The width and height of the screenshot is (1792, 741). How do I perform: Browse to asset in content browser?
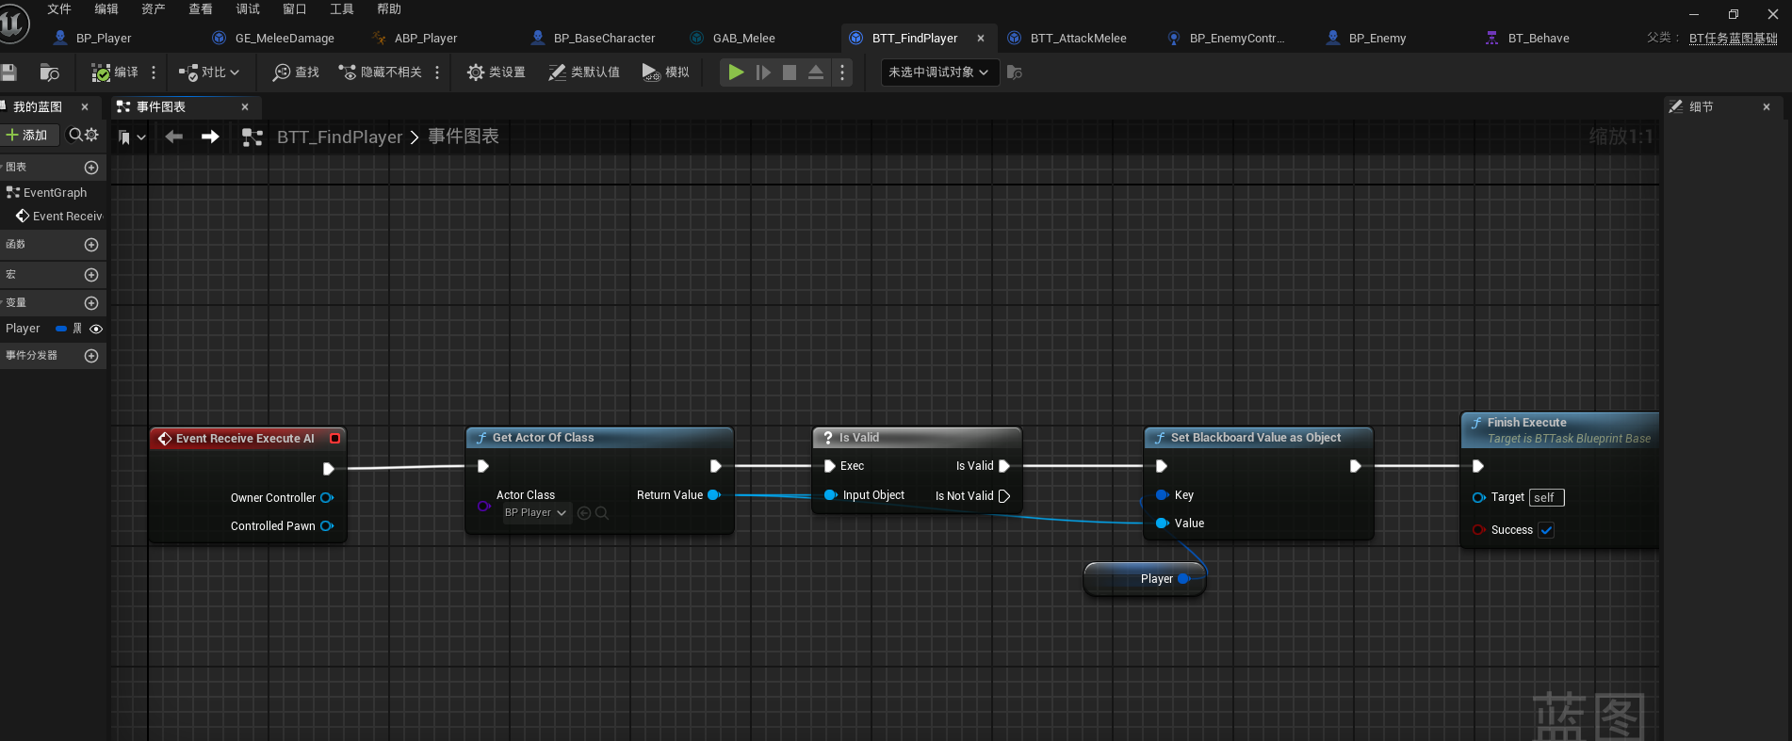coord(50,72)
